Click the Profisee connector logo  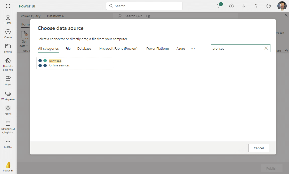point(43,63)
